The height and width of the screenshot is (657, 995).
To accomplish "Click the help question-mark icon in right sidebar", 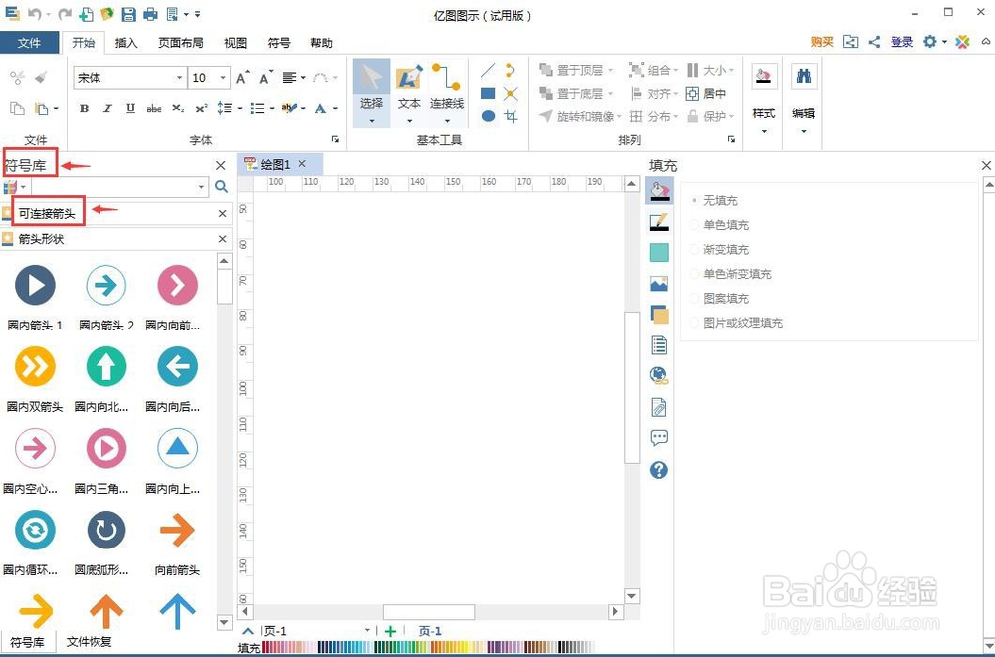I will pos(659,469).
